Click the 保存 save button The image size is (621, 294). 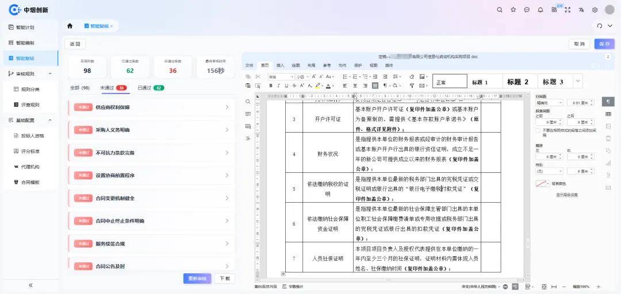604,44
